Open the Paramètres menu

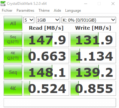25,10
